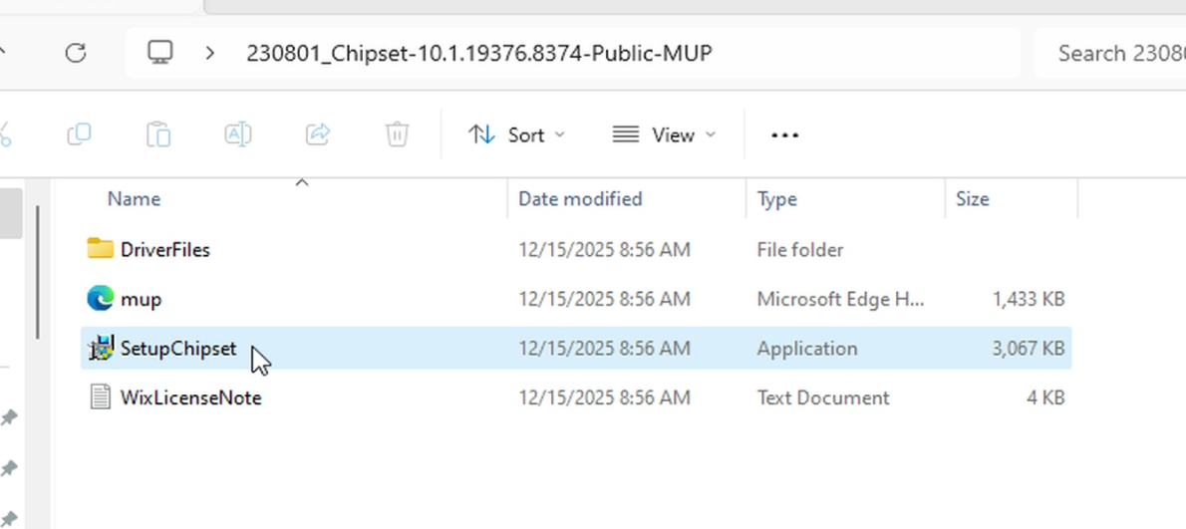Click the Share toolbar icon
Image resolution: width=1186 pixels, height=529 pixels.
click(x=318, y=134)
